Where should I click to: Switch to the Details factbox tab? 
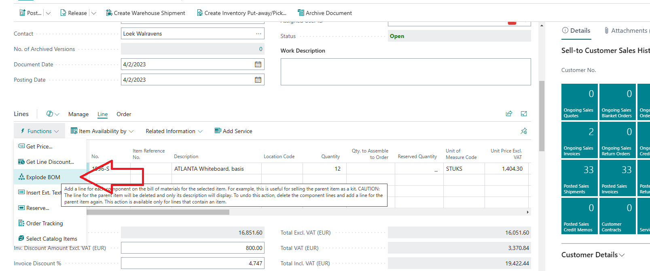[x=576, y=31]
